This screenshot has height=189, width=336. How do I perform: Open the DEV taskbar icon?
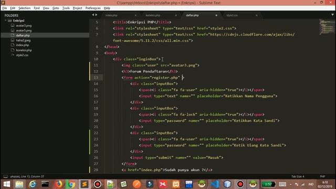coord(189,184)
